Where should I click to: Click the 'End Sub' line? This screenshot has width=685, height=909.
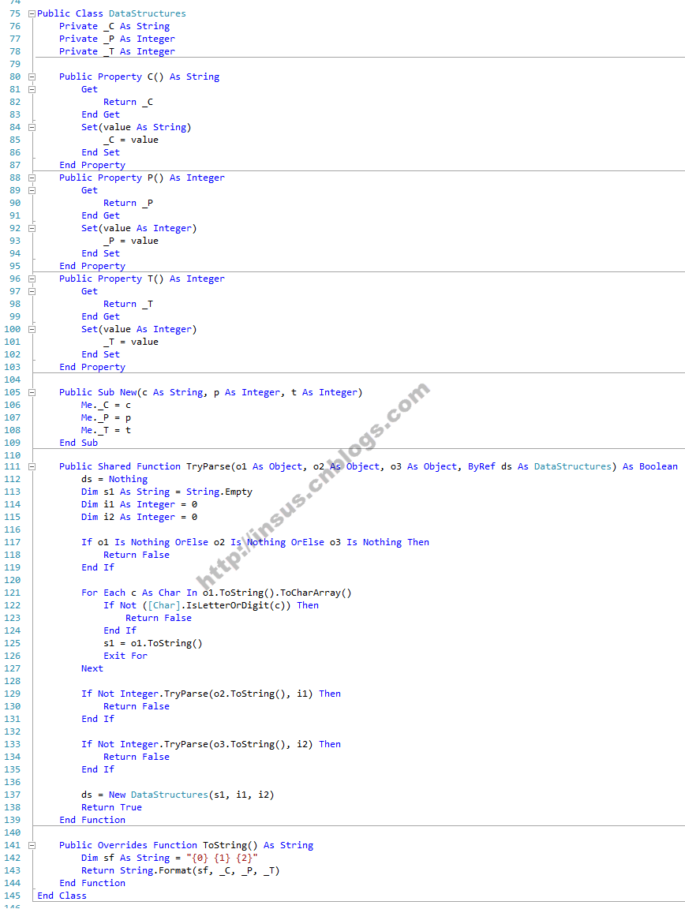[78, 443]
